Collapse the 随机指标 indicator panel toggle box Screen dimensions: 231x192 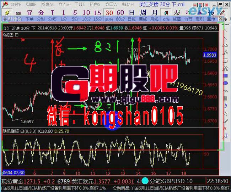coord(22,131)
